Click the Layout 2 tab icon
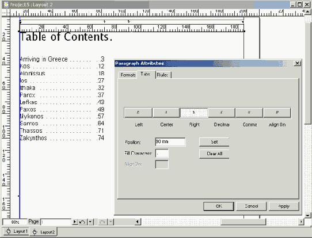Viewport: 312px width, 238px height. click(35, 232)
